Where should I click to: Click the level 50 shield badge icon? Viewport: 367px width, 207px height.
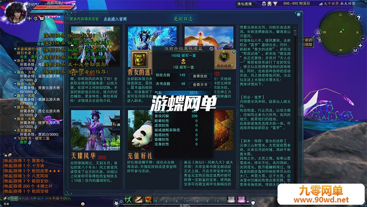point(224,56)
